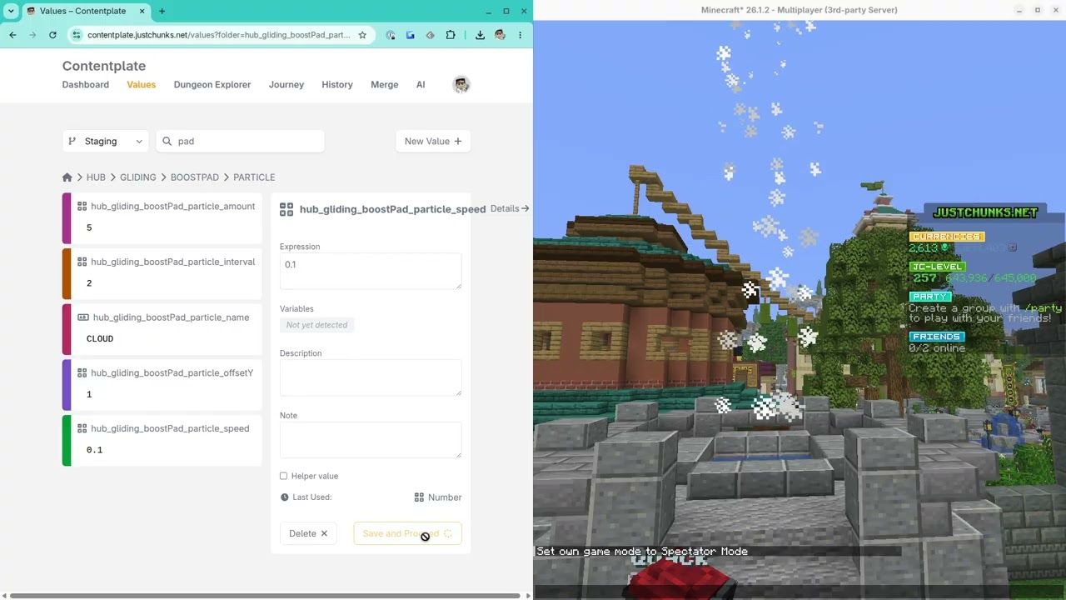Open site information icon in address bar
Viewport: 1066px width, 600px height.
point(77,35)
